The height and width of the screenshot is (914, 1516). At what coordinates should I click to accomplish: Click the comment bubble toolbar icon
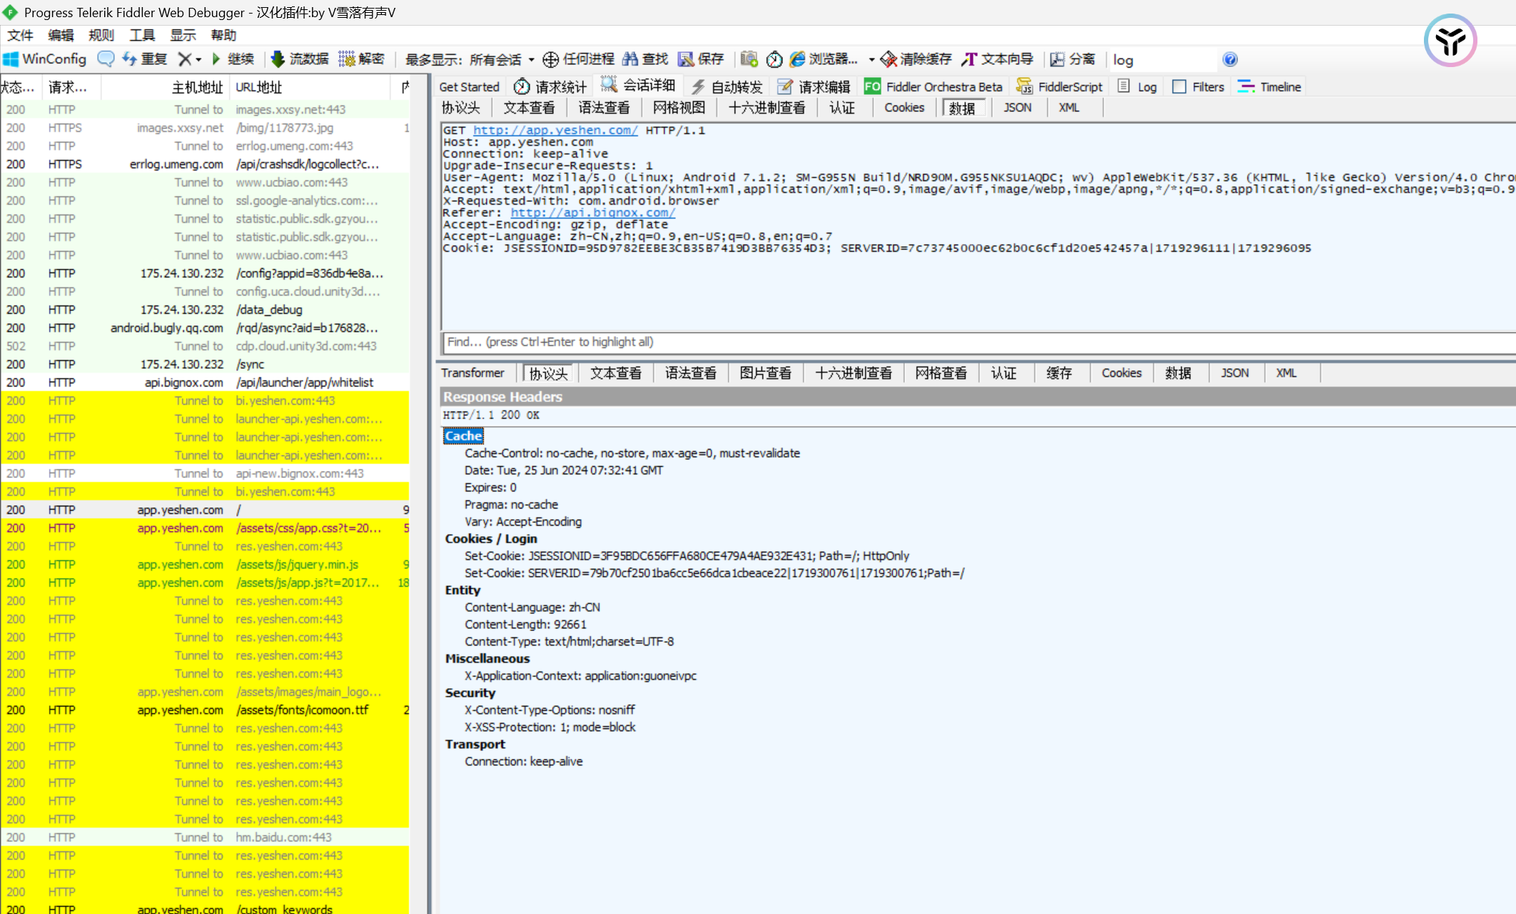106,59
